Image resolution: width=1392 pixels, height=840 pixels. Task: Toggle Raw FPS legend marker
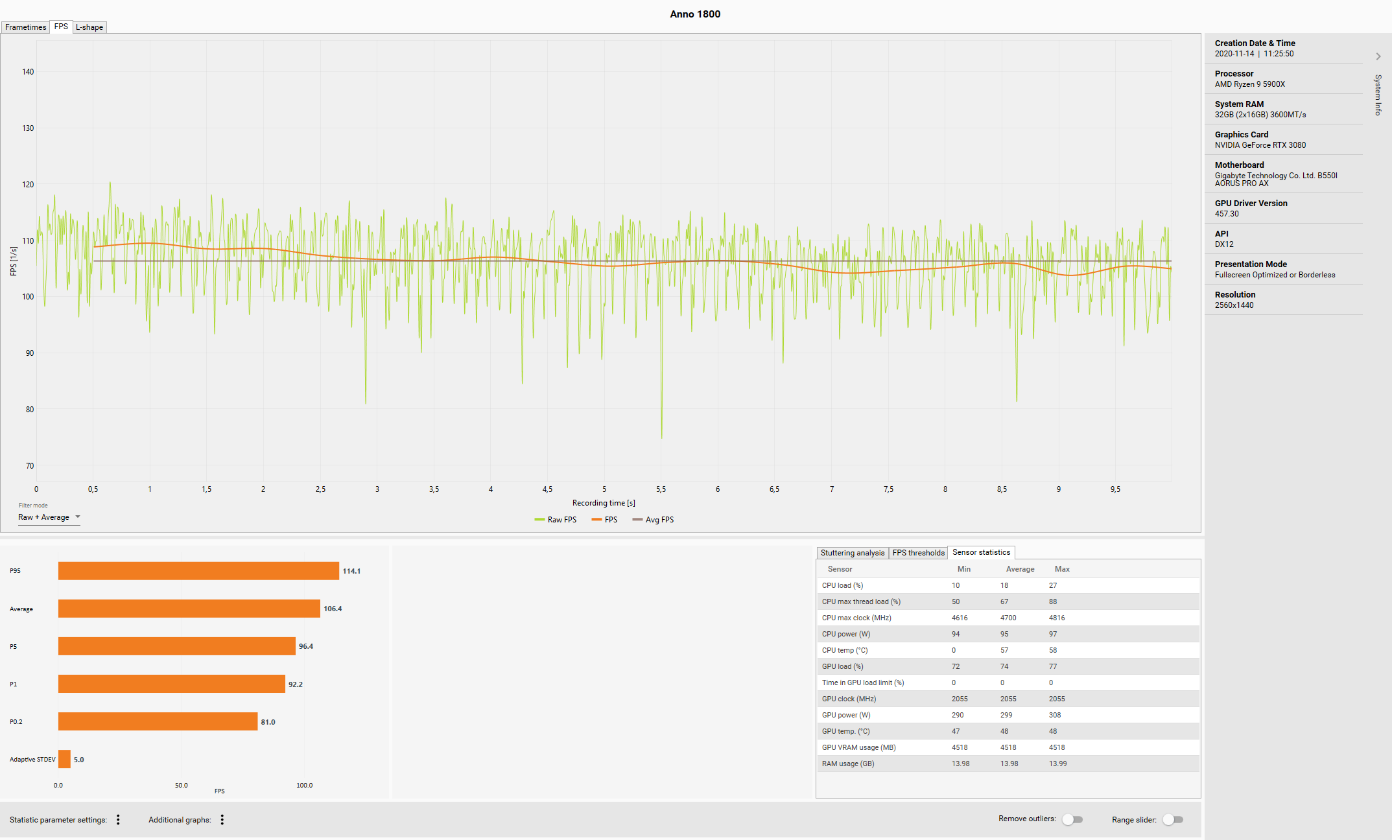539,520
